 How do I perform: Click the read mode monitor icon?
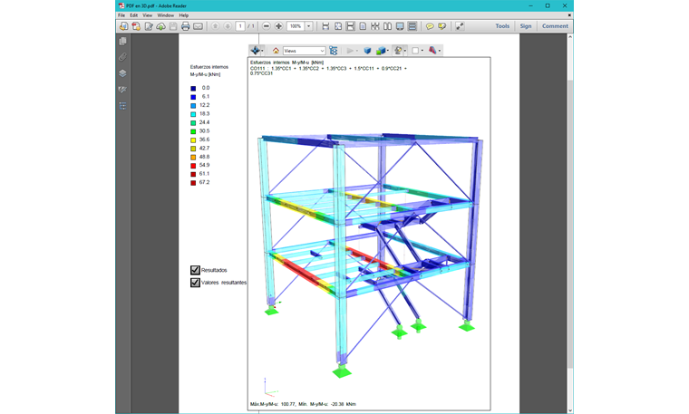[400, 26]
